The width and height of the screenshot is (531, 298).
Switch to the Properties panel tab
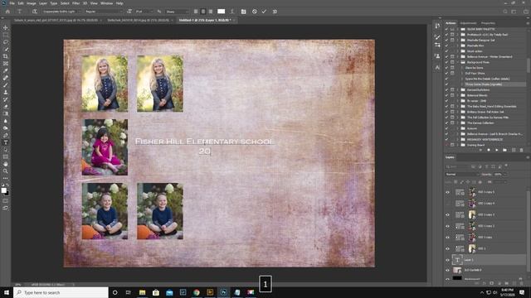click(x=488, y=23)
